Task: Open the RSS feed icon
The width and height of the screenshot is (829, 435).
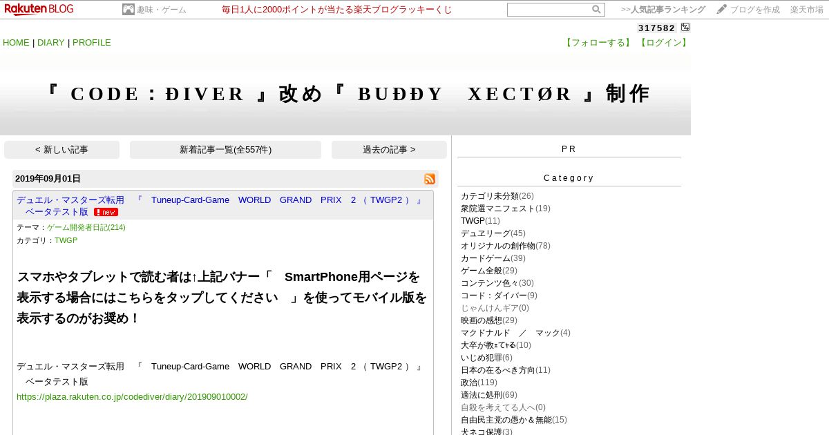Action: click(430, 179)
